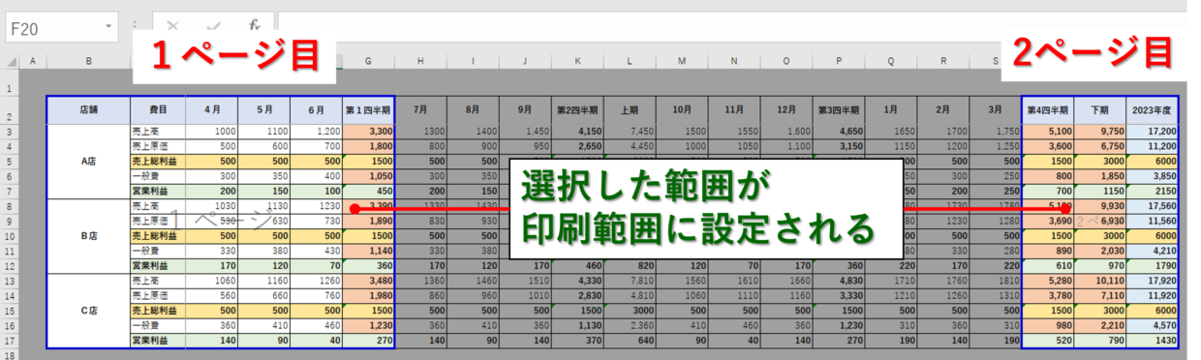Select column G header
Viewport: 1201px width, 360px height.
369,62
